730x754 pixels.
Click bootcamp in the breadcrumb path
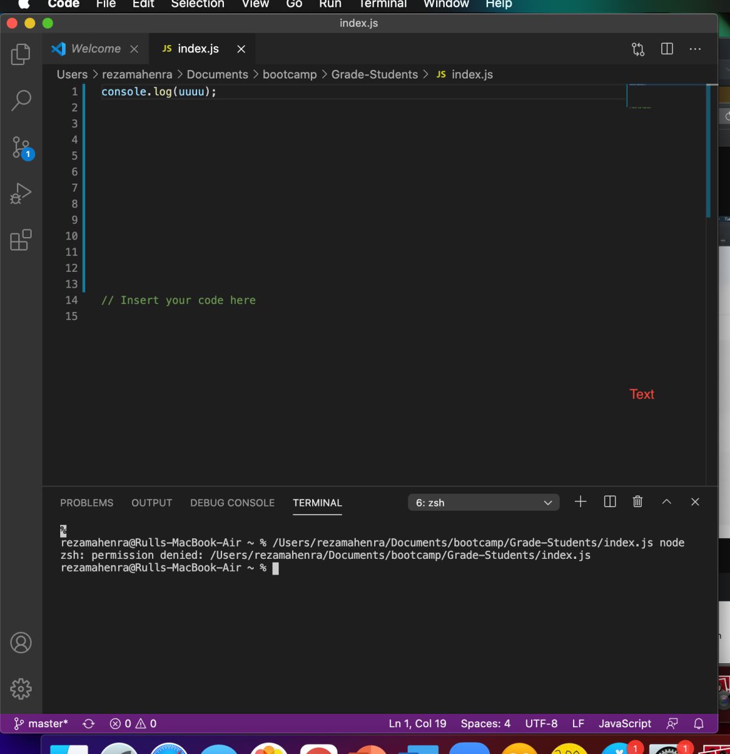coord(290,74)
